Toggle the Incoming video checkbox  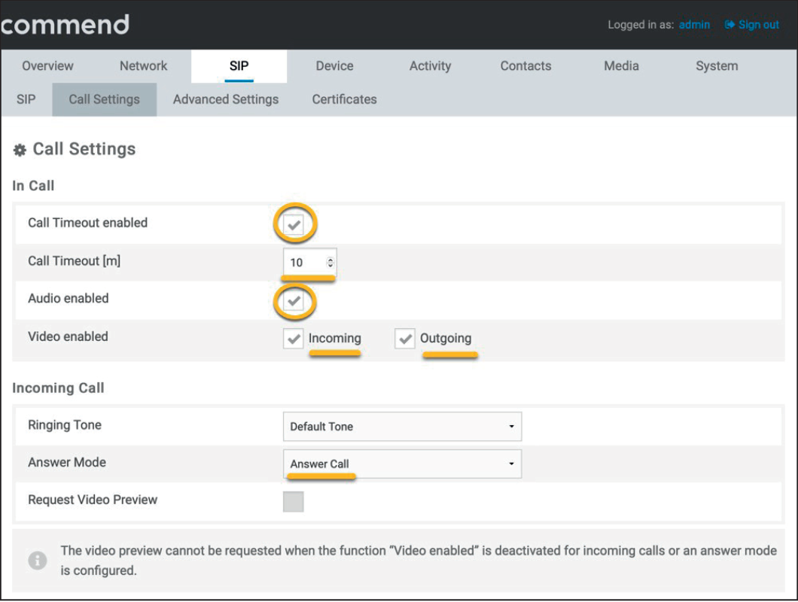pos(293,338)
